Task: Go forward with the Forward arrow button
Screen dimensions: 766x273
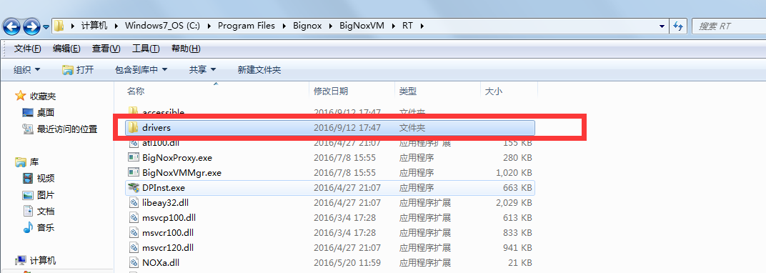Action: pos(31,26)
